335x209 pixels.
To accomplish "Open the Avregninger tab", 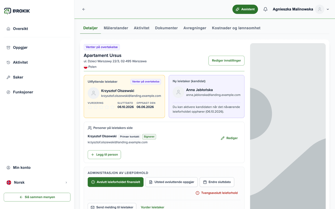I will 195,28.
